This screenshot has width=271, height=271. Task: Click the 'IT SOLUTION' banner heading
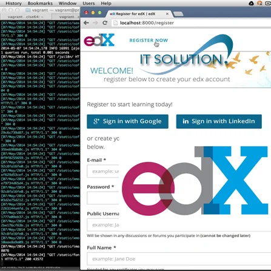tap(184, 59)
